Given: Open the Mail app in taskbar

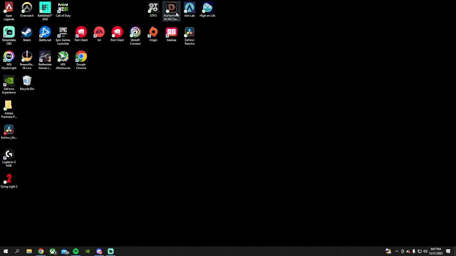Looking at the screenshot, I should click(64, 251).
